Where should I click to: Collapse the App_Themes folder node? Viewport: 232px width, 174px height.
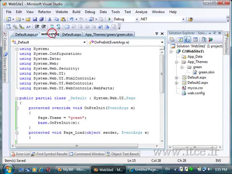tap(177, 62)
